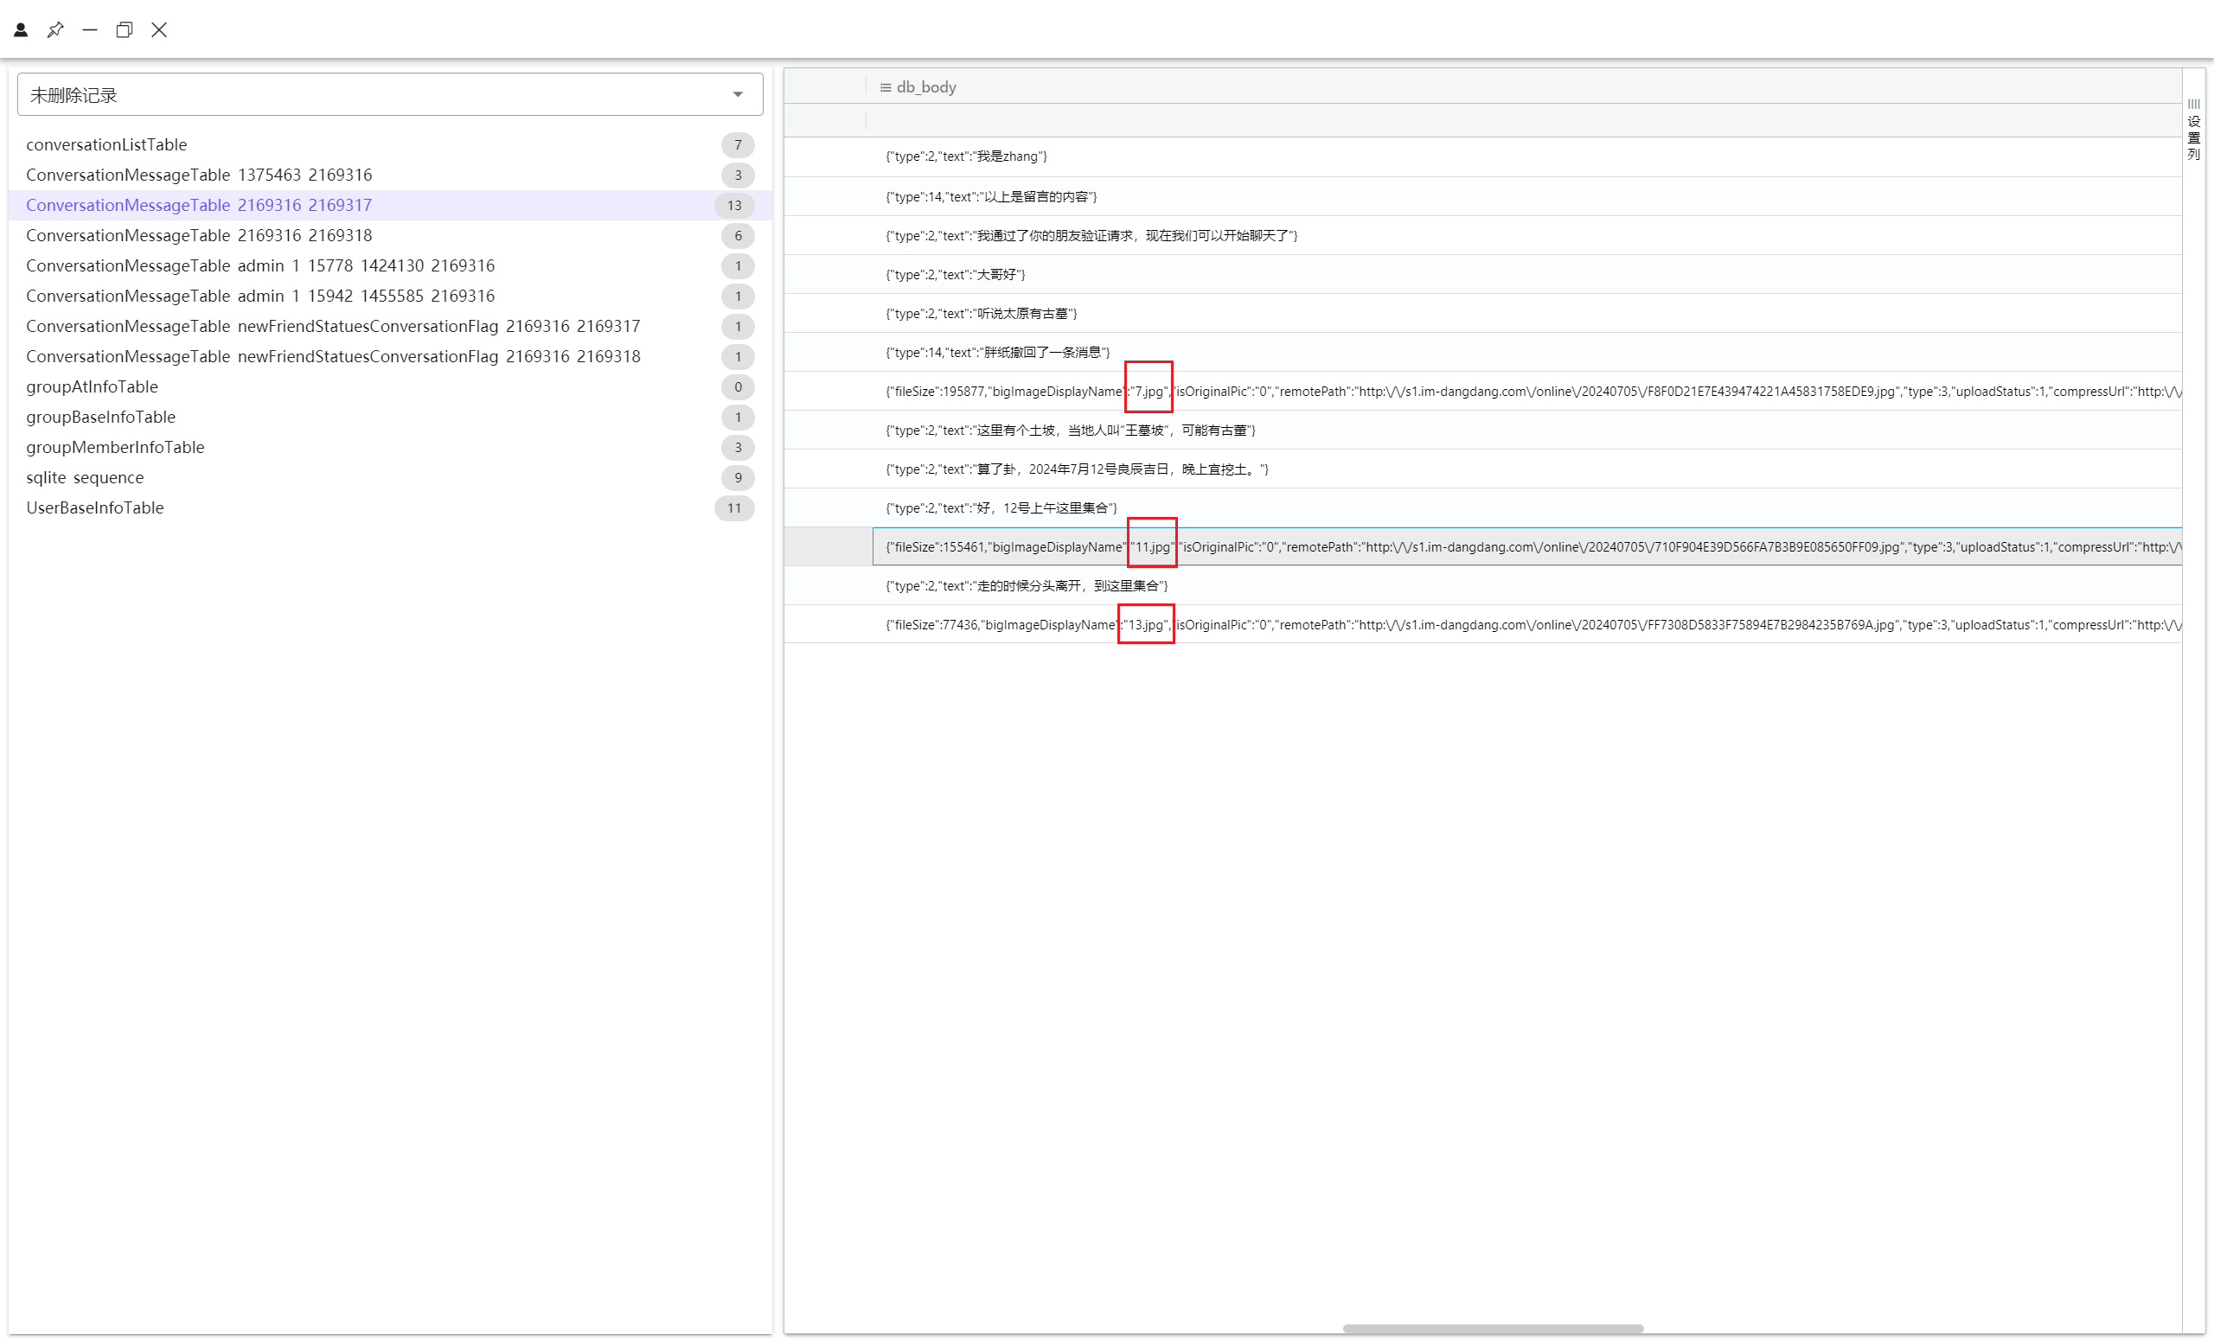Select sqlite sequence table
Screen dimensions: 2214x1340
(390, 478)
